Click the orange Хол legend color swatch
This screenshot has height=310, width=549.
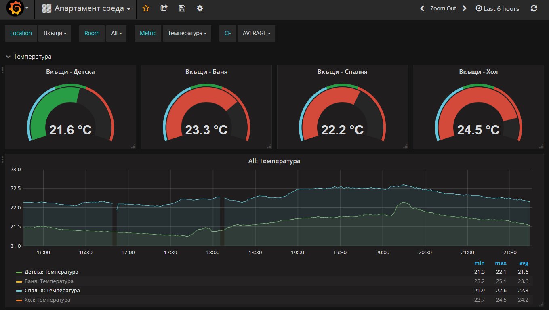click(19, 300)
